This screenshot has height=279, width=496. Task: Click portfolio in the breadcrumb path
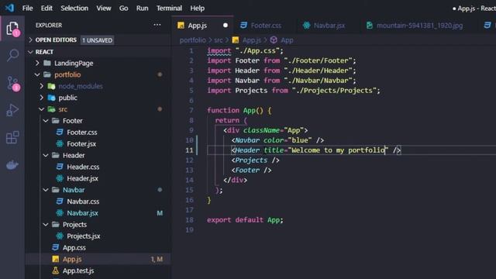coord(192,40)
